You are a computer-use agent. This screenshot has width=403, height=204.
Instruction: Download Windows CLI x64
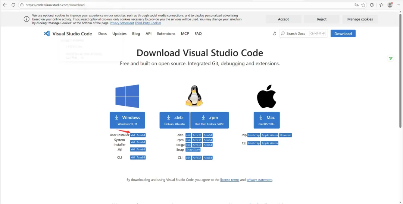pyautogui.click(x=133, y=157)
